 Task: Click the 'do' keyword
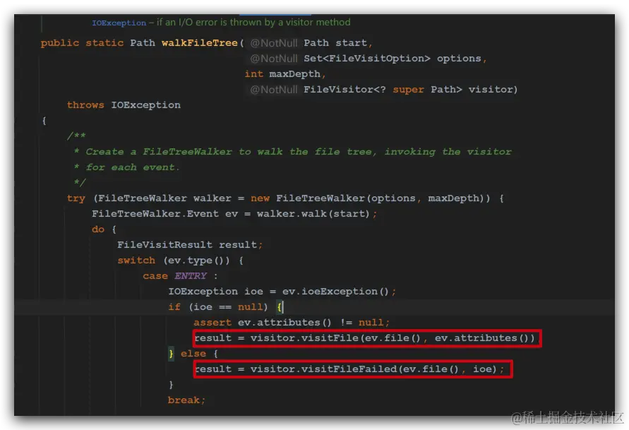(x=98, y=229)
